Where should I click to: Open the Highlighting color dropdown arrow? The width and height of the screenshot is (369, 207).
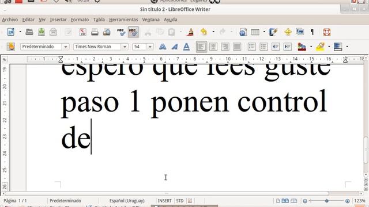[329, 47]
